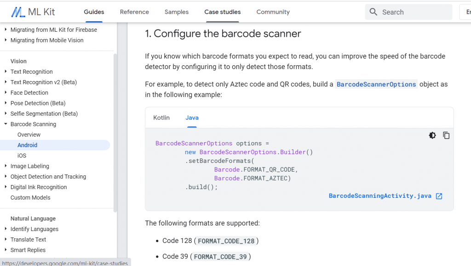Open external link icon beside BarcodeScanningActivity.java
The image size is (471, 266).
(x=439, y=196)
